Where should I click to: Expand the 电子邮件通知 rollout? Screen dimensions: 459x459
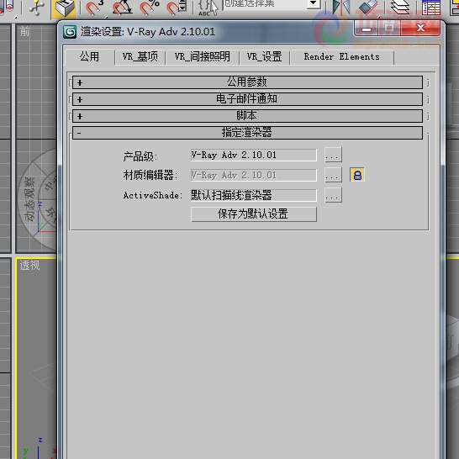coord(247,99)
